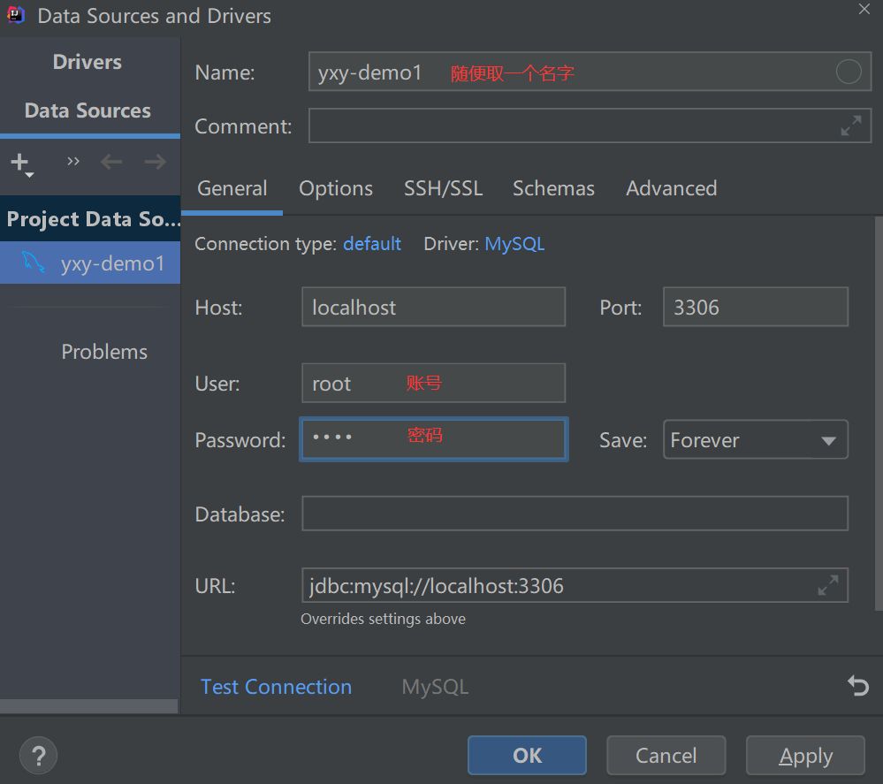Select the yxy-demo1 data source
This screenshot has height=784, width=883.
[x=90, y=263]
